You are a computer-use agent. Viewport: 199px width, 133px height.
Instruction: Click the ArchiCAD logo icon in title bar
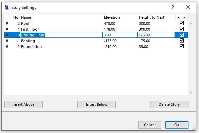point(6,7)
